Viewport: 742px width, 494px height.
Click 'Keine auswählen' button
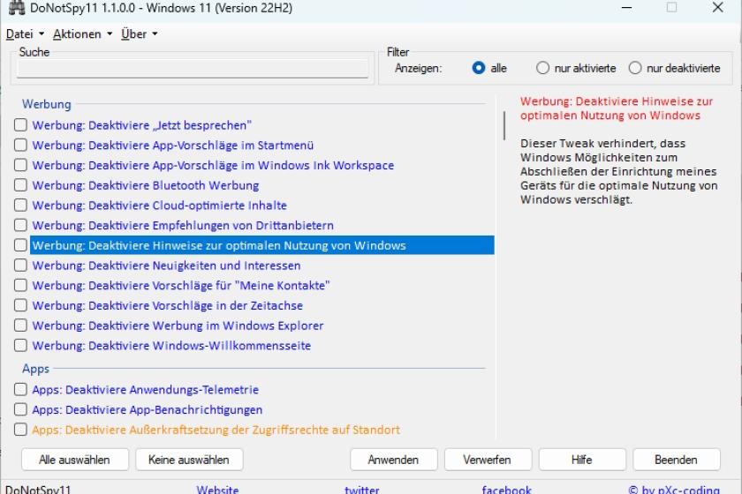[x=189, y=460]
